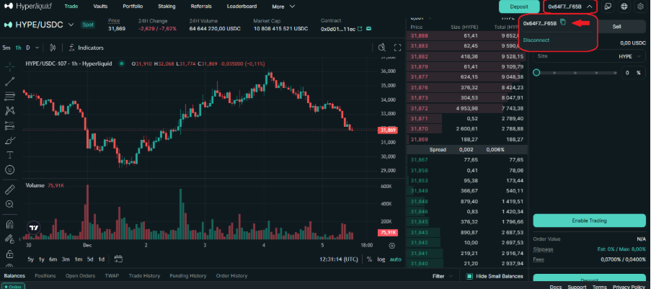Viewport: 651px width, 289px height.
Task: Expand the timeframe dropdown arrow next to D
Action: click(x=37, y=48)
